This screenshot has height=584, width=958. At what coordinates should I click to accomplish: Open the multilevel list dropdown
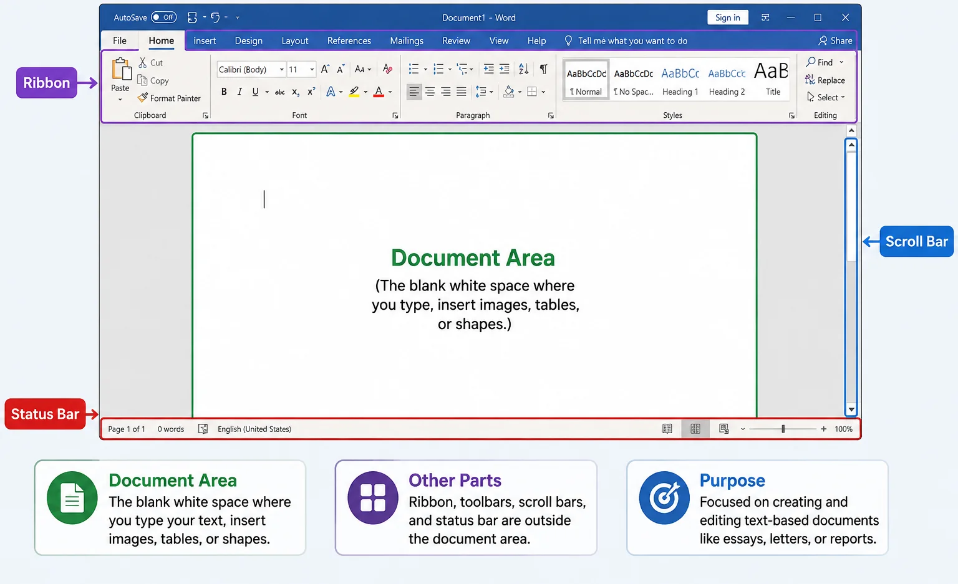[x=472, y=70]
